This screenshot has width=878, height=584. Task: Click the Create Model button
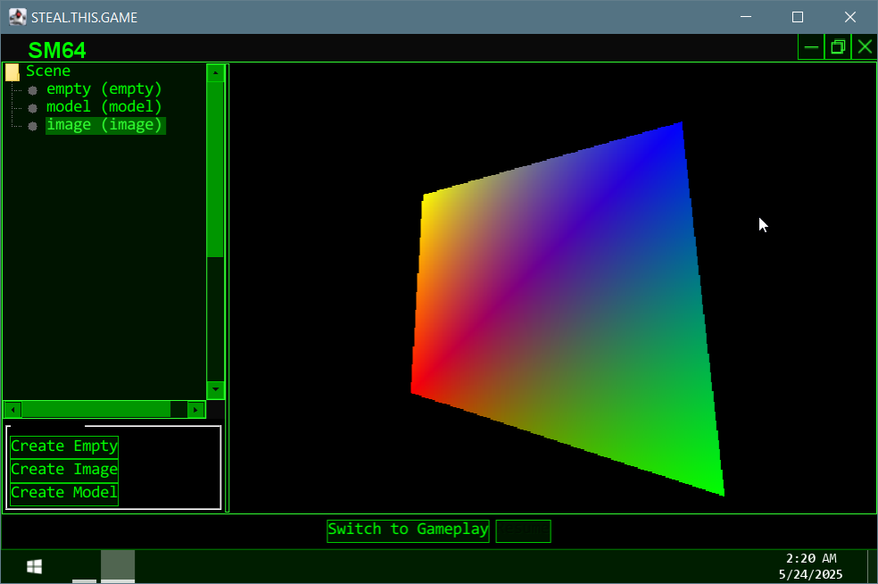click(x=64, y=493)
